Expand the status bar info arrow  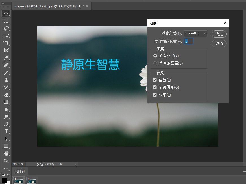75,164
